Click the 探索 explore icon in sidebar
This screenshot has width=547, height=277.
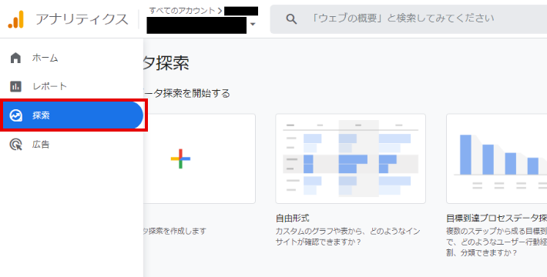pyautogui.click(x=15, y=115)
